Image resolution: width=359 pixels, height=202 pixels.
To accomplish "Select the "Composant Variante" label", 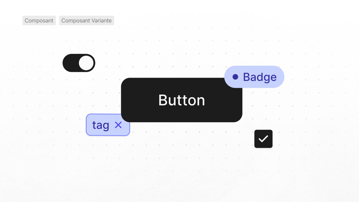I will (x=86, y=20).
